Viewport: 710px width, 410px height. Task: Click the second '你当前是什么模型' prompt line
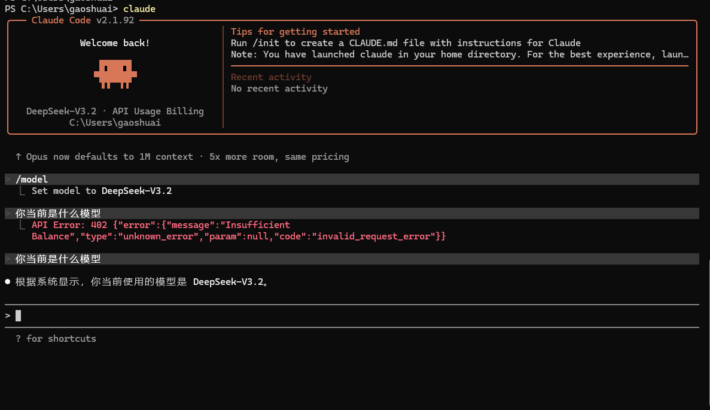[352, 259]
